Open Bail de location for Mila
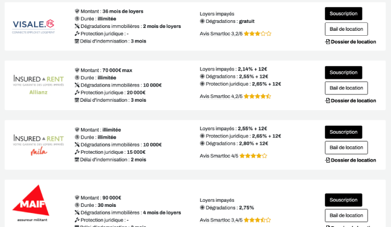 click(x=346, y=148)
